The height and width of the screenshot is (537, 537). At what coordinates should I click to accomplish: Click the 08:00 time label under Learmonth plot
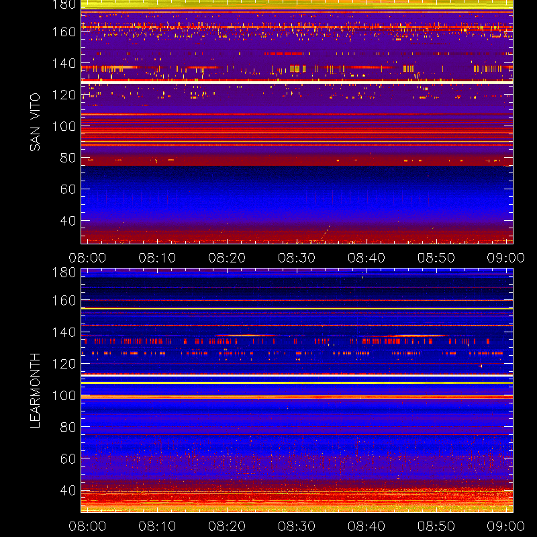[87, 526]
